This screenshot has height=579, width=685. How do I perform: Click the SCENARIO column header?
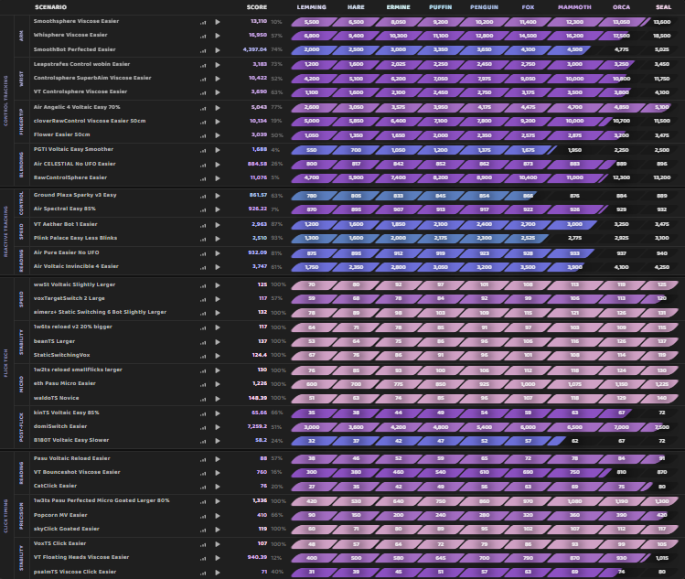pos(50,7)
